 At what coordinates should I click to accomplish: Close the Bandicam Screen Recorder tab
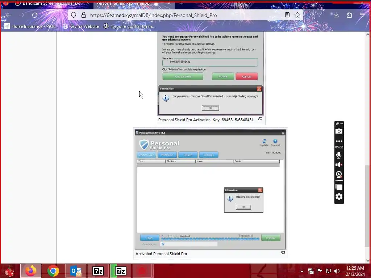click(x=88, y=3)
